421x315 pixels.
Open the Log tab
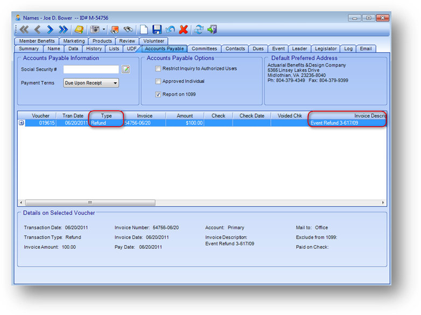(x=348, y=49)
